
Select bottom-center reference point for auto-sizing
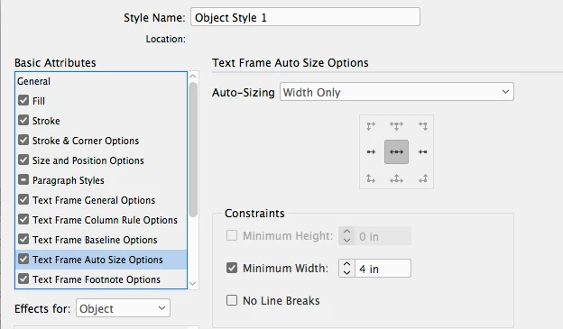click(396, 178)
